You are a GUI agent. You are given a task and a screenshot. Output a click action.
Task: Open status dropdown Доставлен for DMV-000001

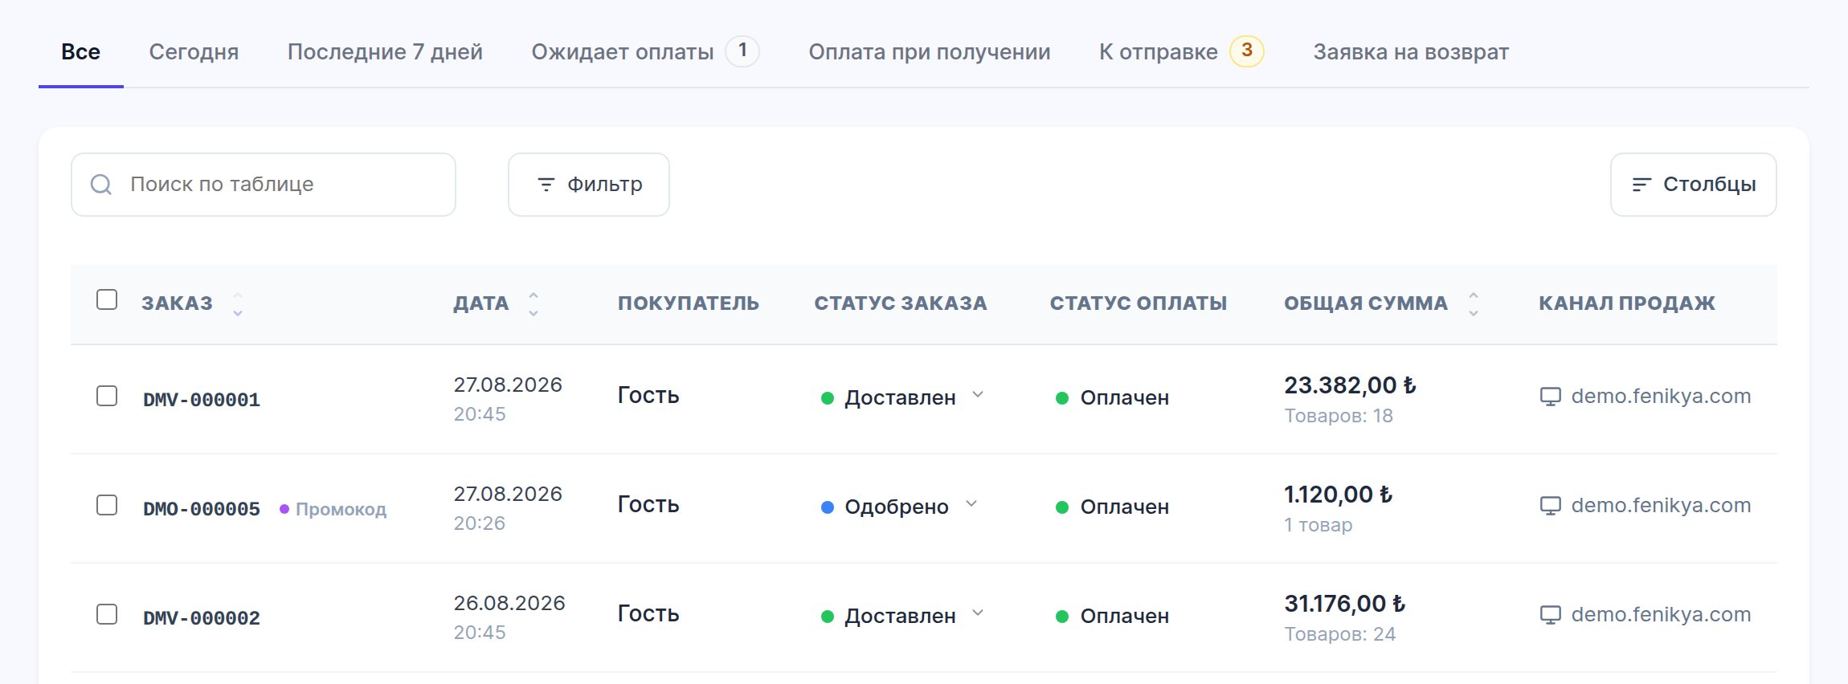pyautogui.click(x=902, y=397)
